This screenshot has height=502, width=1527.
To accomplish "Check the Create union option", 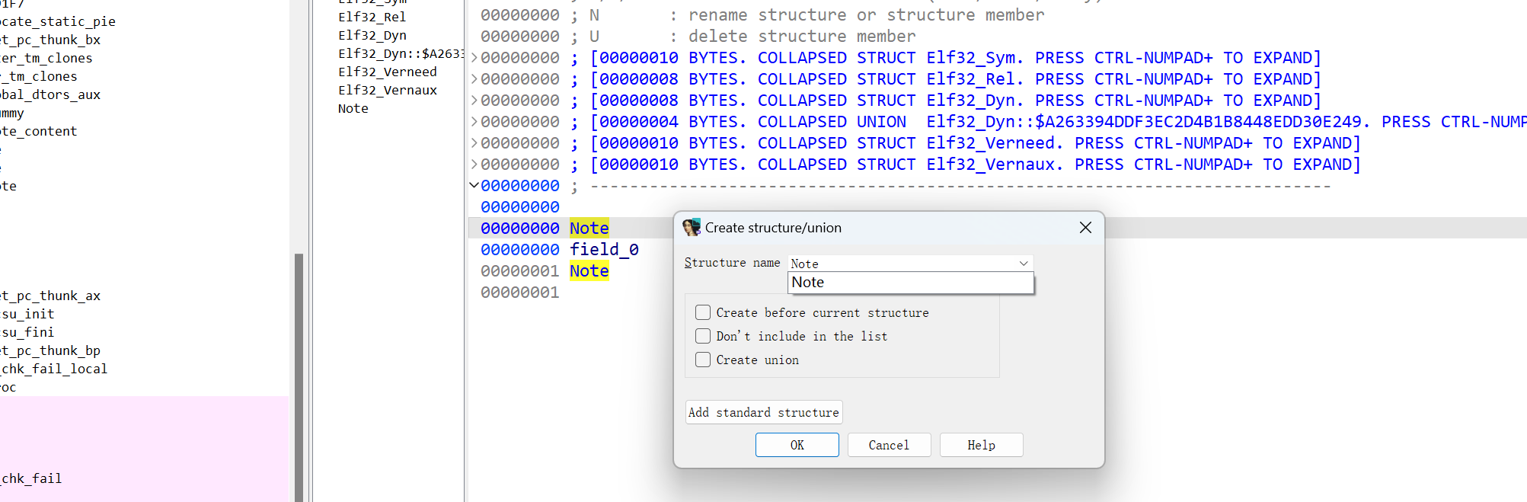I will pyautogui.click(x=703, y=360).
